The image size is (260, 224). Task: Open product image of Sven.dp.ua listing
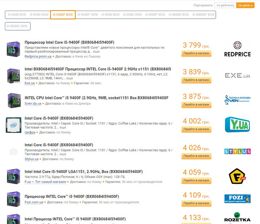[x=14, y=101]
